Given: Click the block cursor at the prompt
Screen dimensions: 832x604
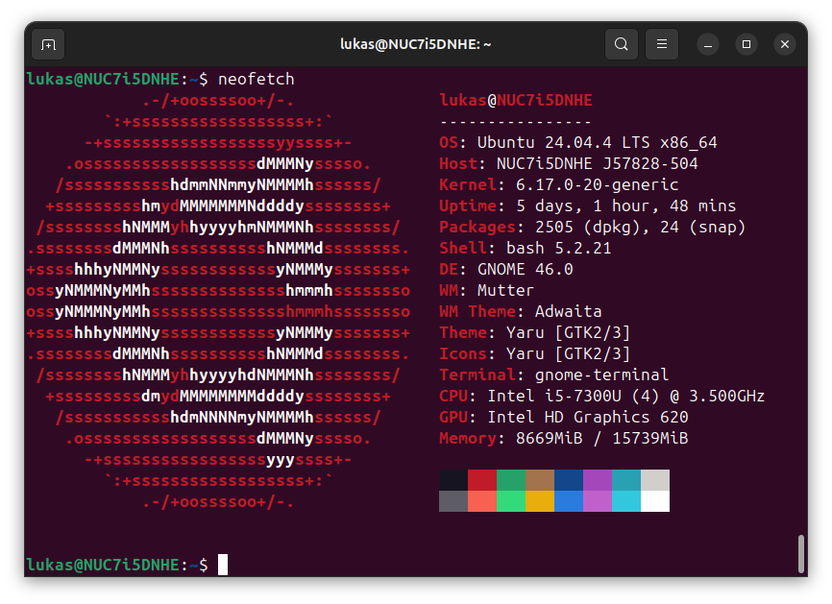Looking at the screenshot, I should tap(223, 565).
